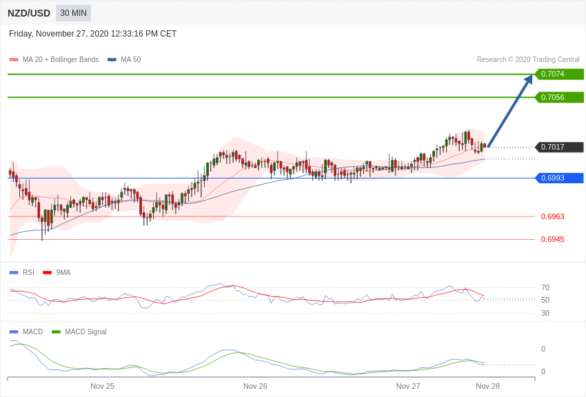Viewport: 586px width, 397px height.
Task: Click the RSI 30 axis label
Action: pos(545,313)
